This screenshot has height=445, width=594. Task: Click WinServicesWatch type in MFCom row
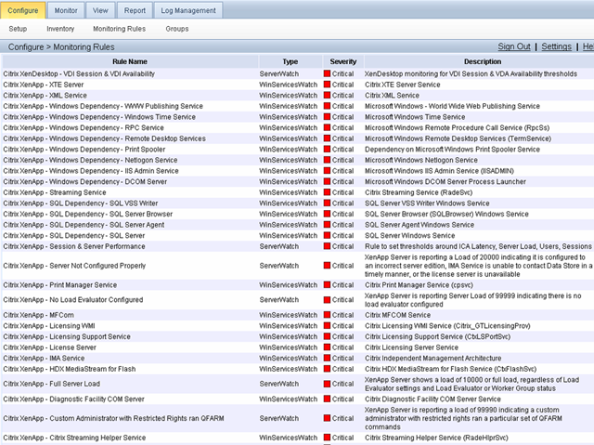pos(289,315)
